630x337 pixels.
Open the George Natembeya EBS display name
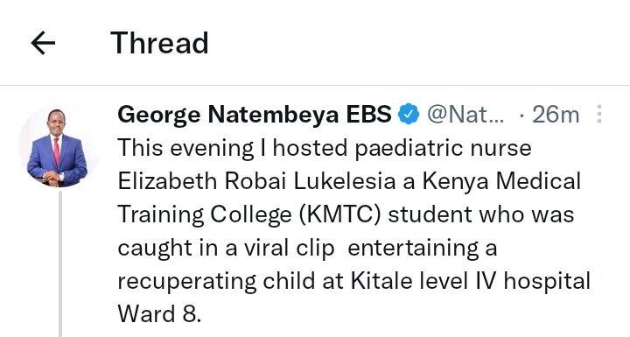click(255, 114)
